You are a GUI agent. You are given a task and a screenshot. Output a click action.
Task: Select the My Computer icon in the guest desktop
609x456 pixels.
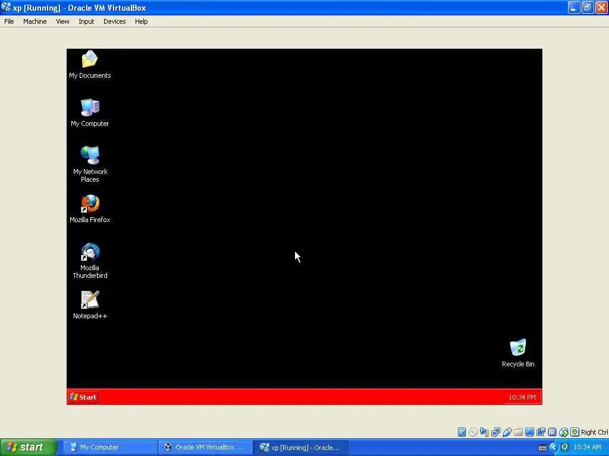[x=90, y=112]
